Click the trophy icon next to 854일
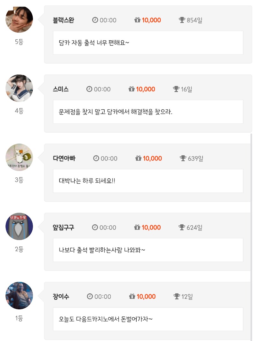The image size is (256, 341). pyautogui.click(x=182, y=20)
